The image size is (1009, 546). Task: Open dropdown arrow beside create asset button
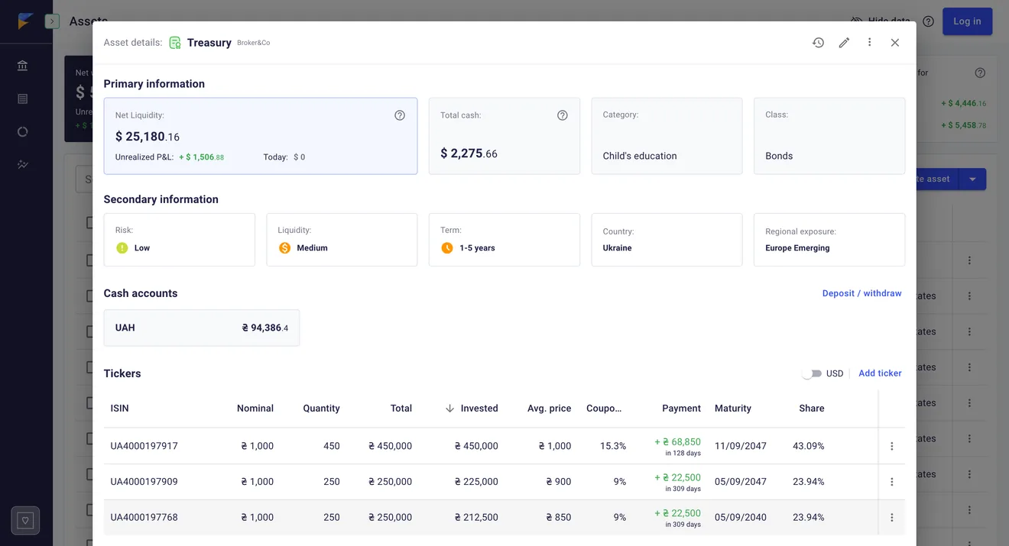972,179
